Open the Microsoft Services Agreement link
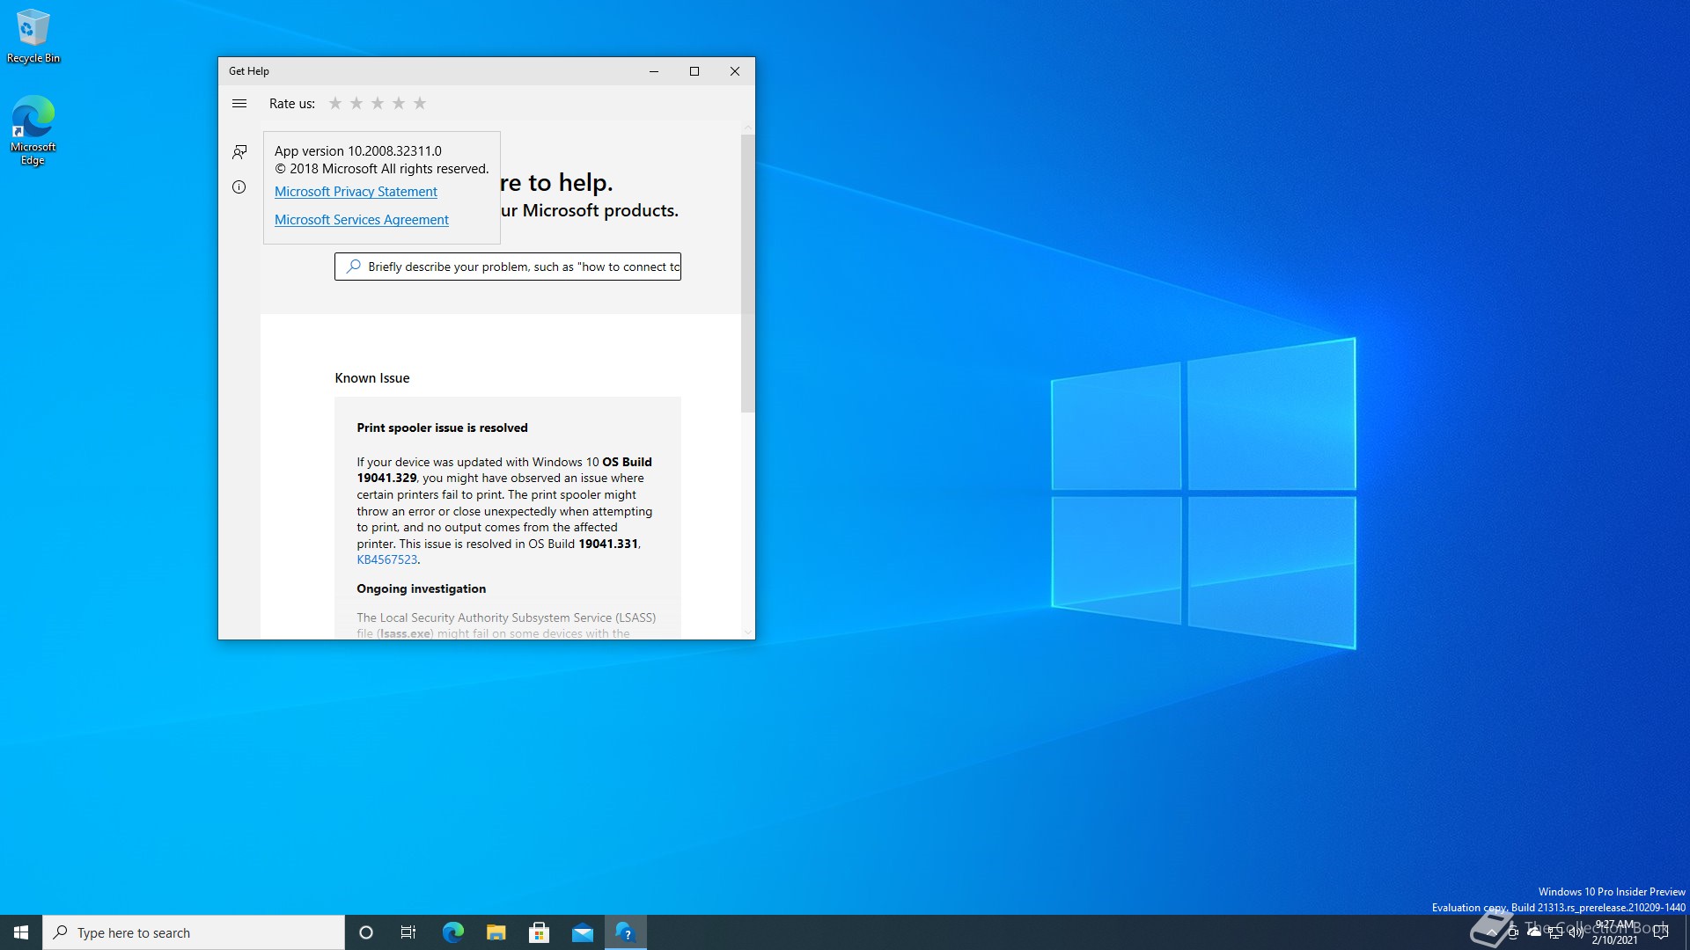Image resolution: width=1690 pixels, height=950 pixels. pos(362,220)
